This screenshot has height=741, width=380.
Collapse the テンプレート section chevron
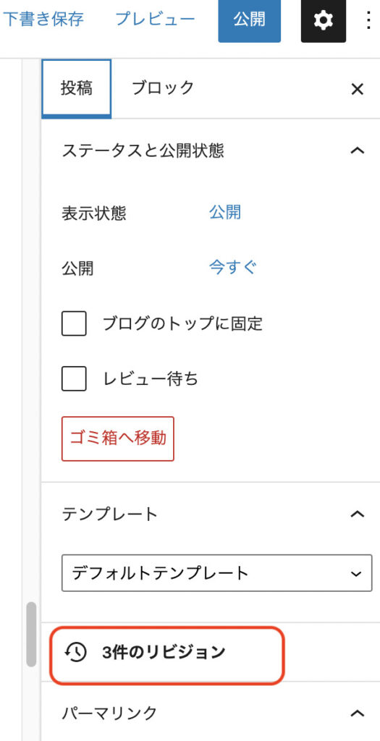coord(358,515)
